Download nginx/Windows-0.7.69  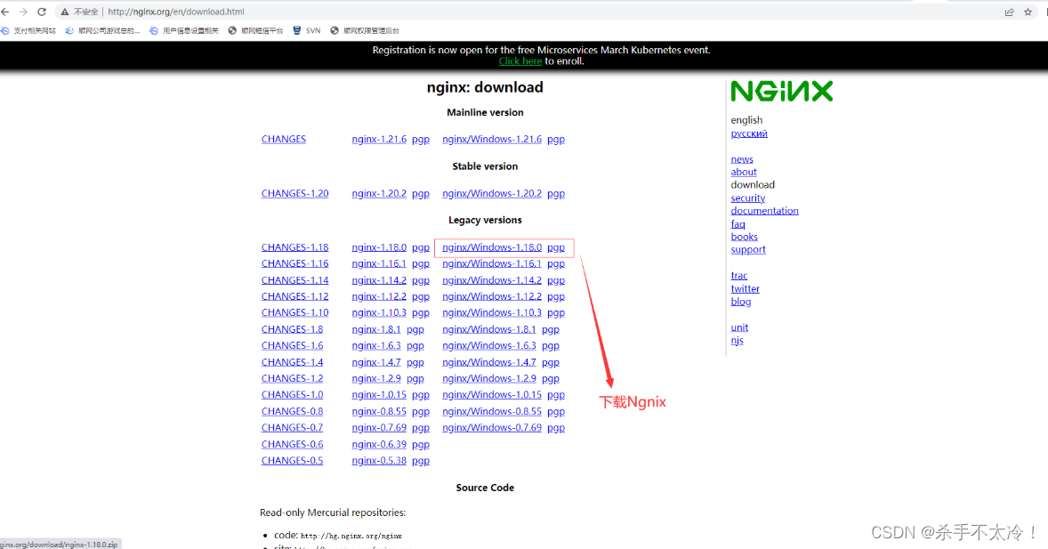(492, 427)
